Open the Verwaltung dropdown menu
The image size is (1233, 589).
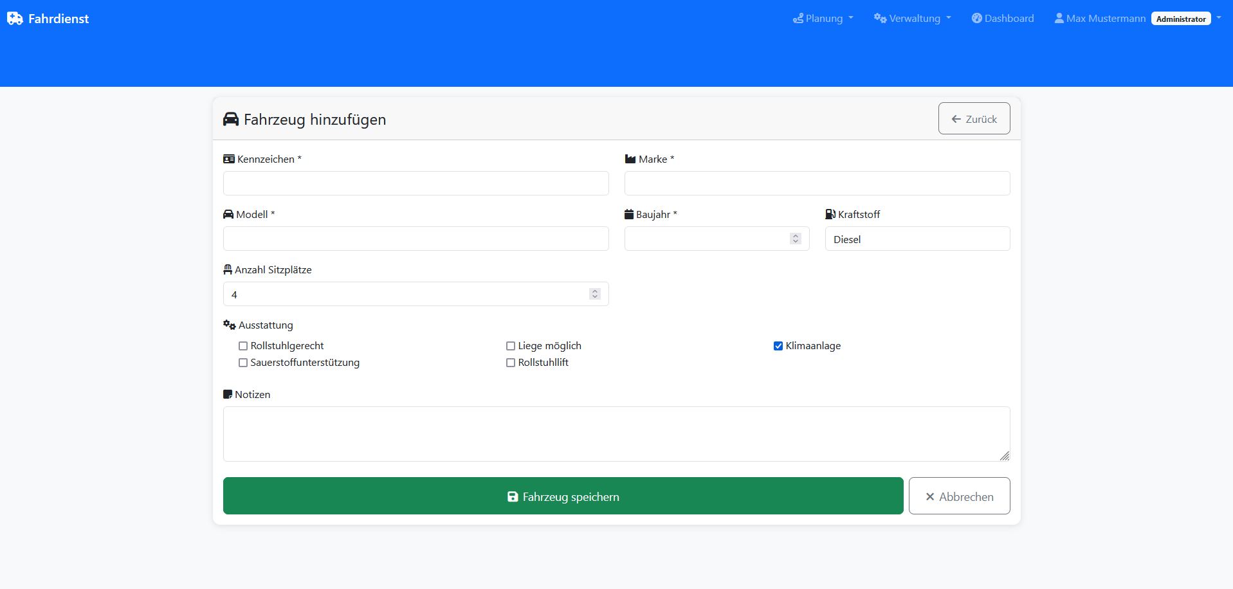pos(911,18)
